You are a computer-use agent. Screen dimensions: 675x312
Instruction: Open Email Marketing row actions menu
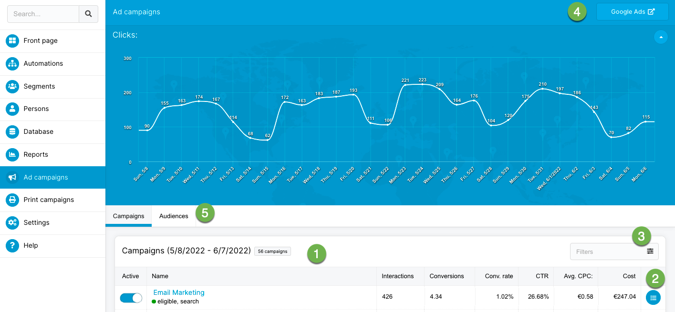(x=653, y=298)
